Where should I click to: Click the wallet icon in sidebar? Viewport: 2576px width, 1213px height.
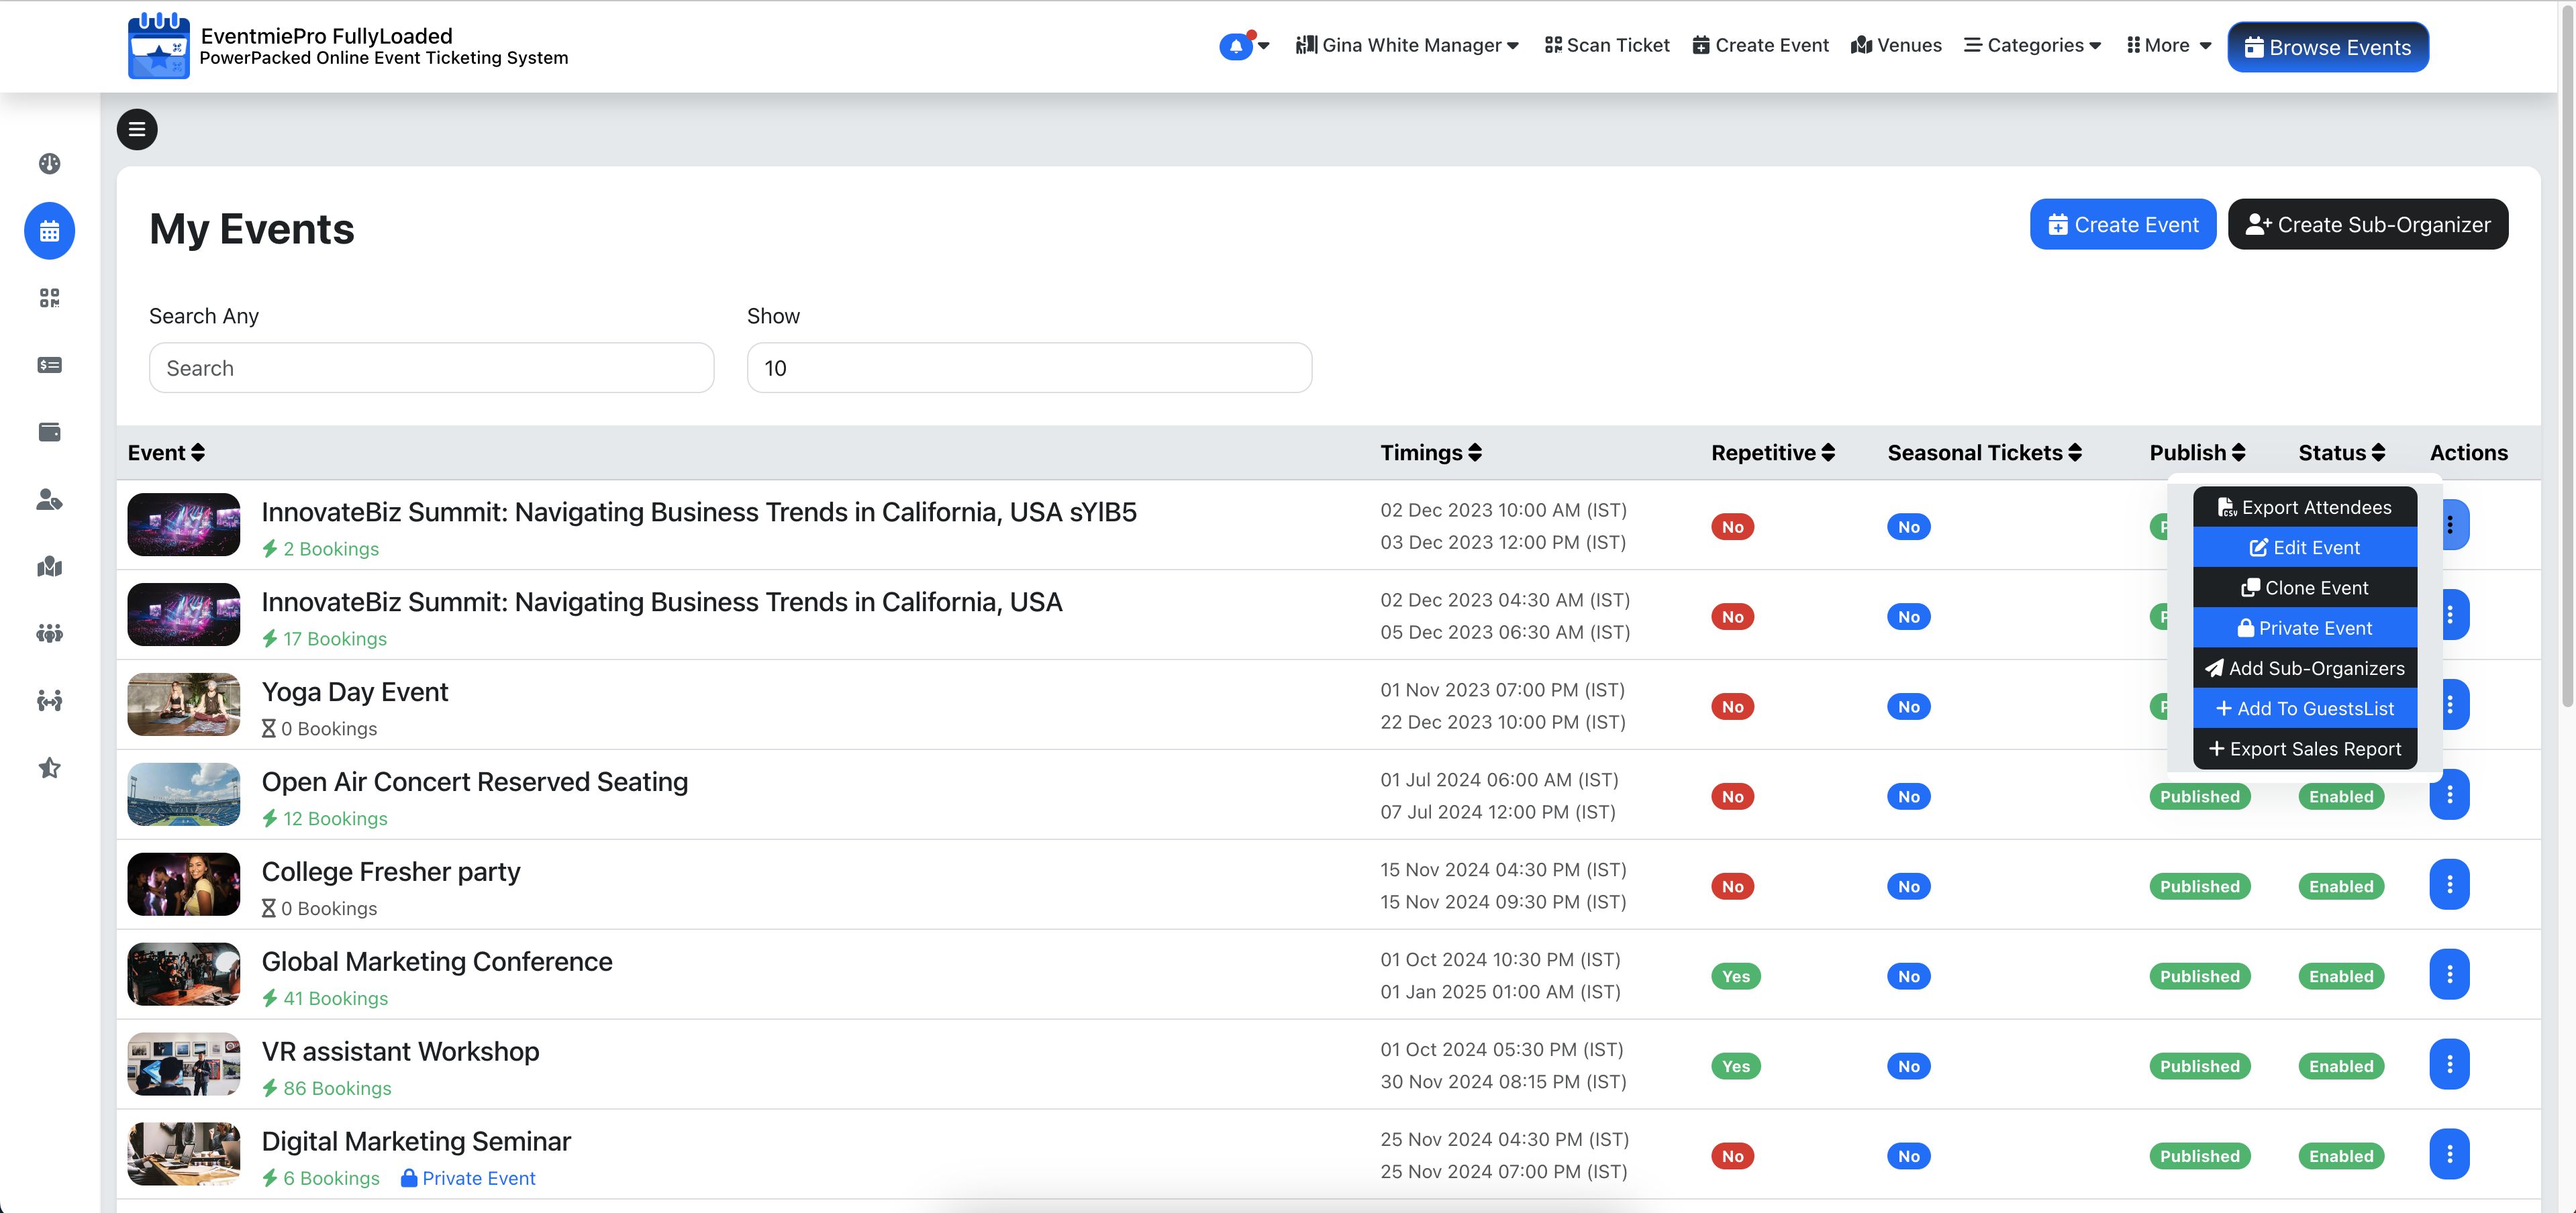coord(49,432)
